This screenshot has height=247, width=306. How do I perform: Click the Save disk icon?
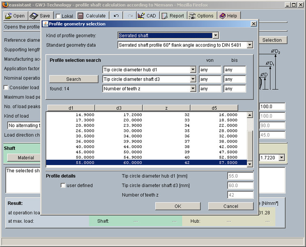pyautogui.click(x=34, y=16)
